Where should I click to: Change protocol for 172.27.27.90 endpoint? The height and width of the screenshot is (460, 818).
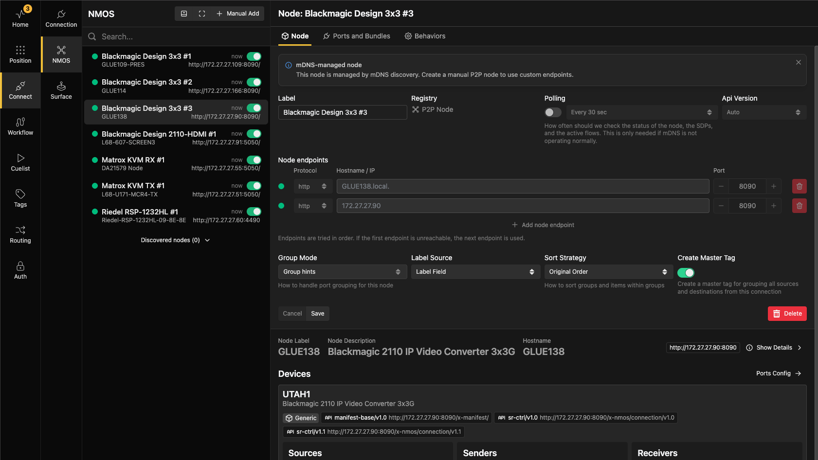[313, 206]
